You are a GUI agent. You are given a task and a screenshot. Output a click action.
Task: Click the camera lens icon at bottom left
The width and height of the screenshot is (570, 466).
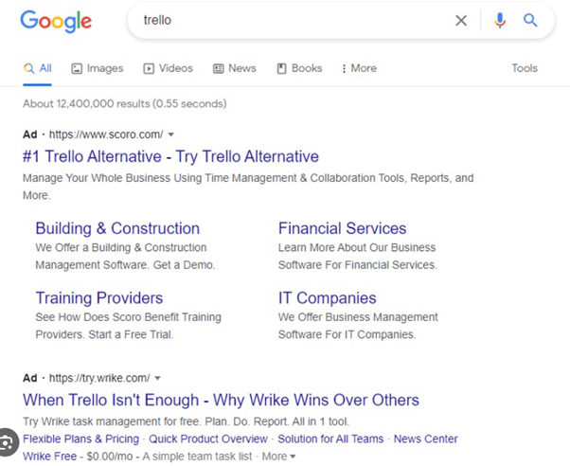7,442
